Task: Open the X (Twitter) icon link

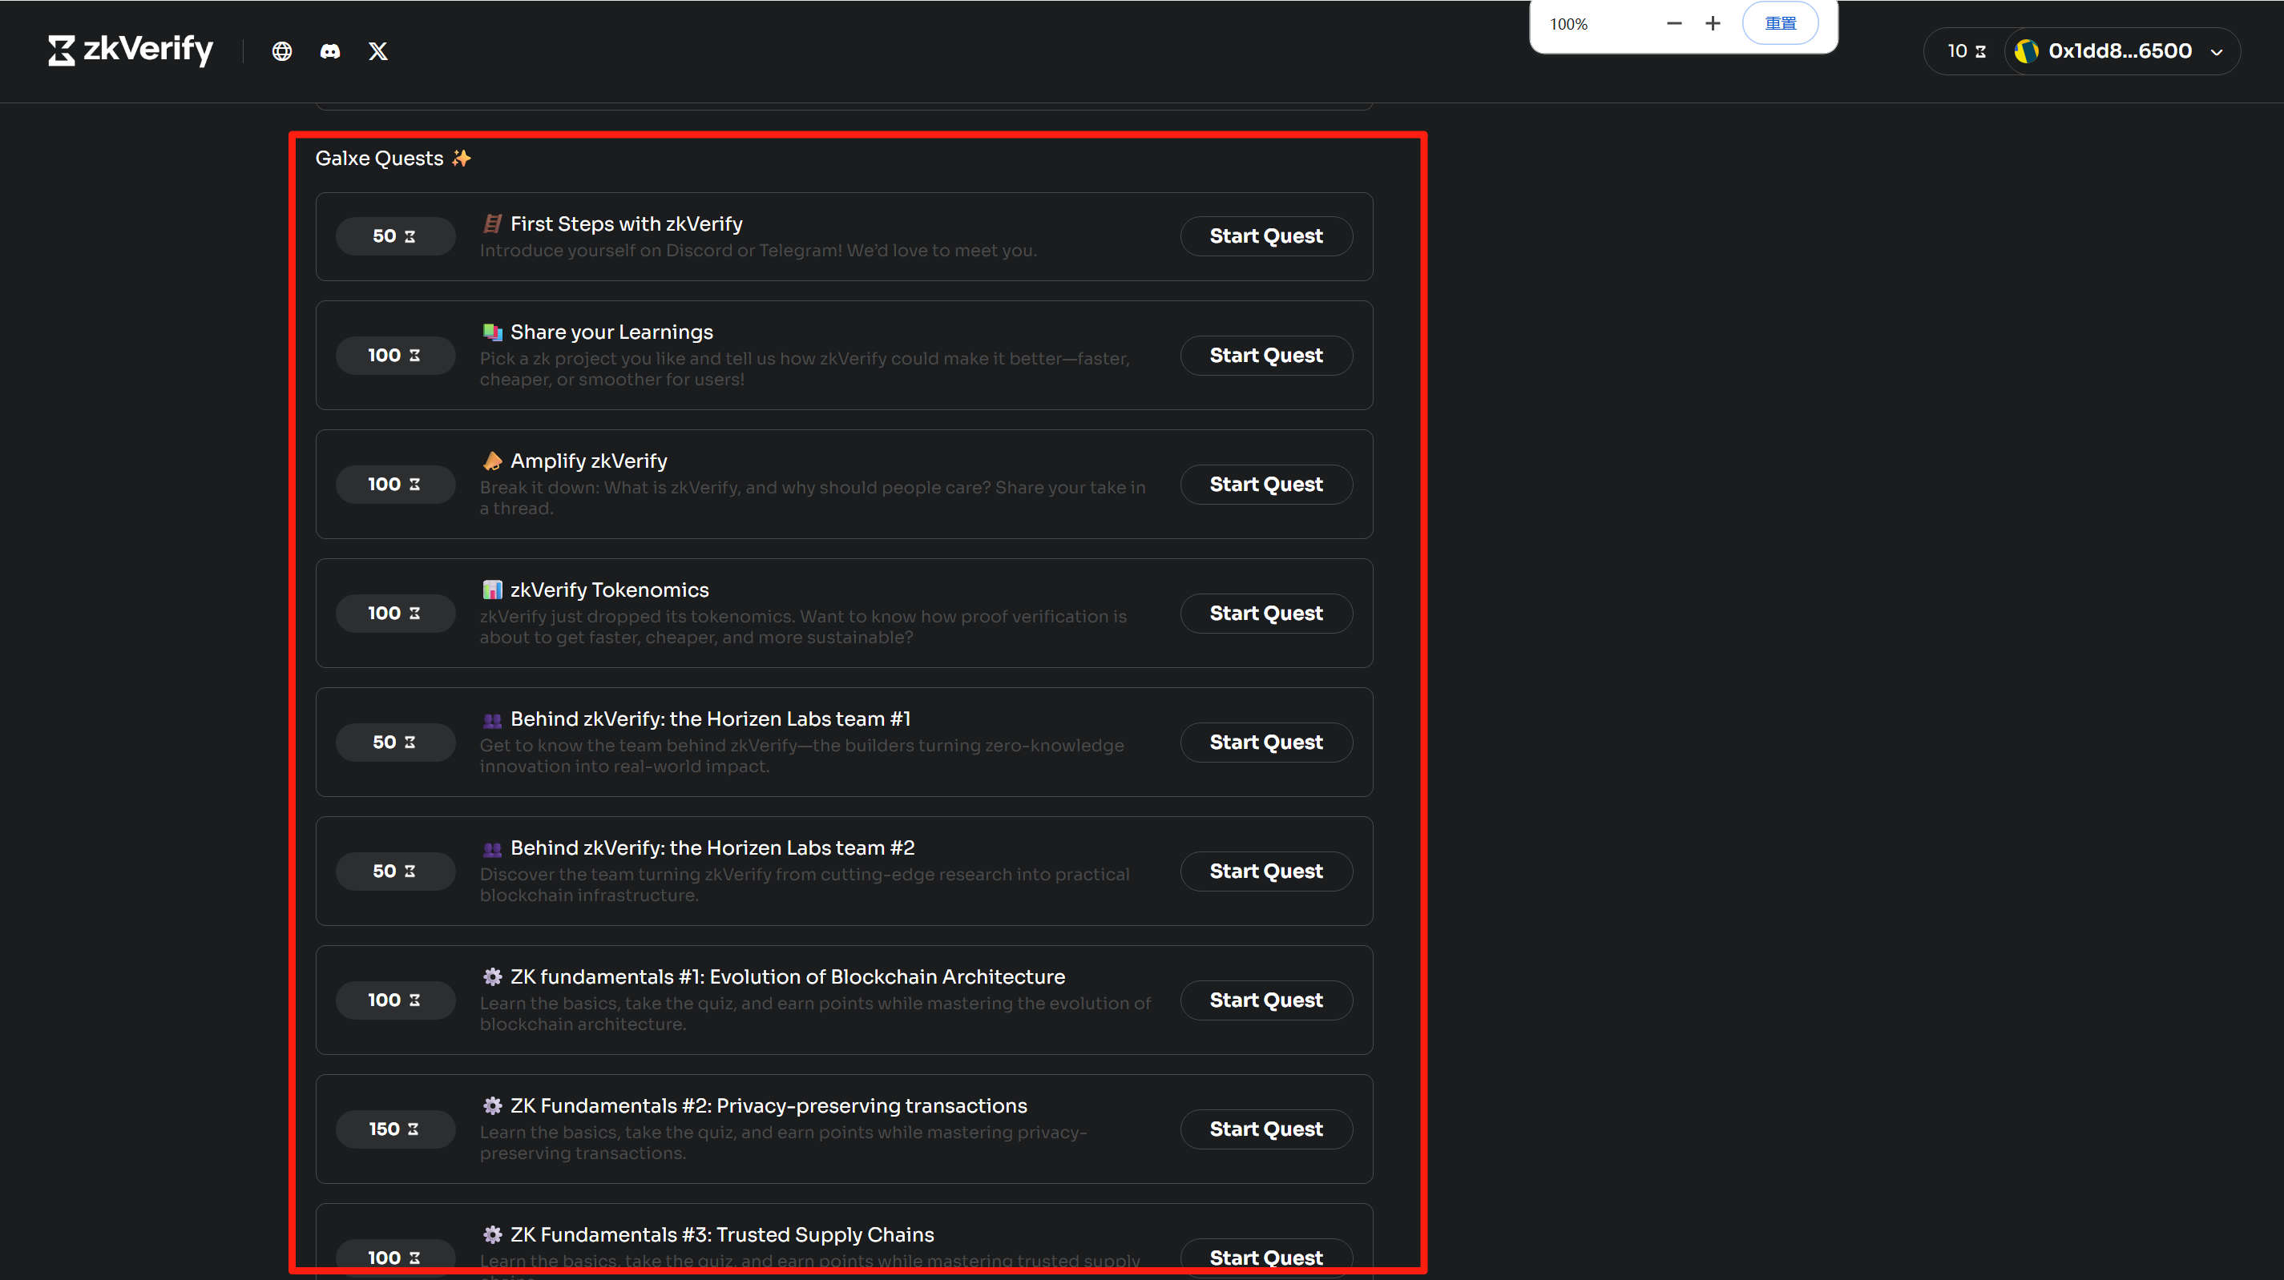Action: tap(378, 51)
